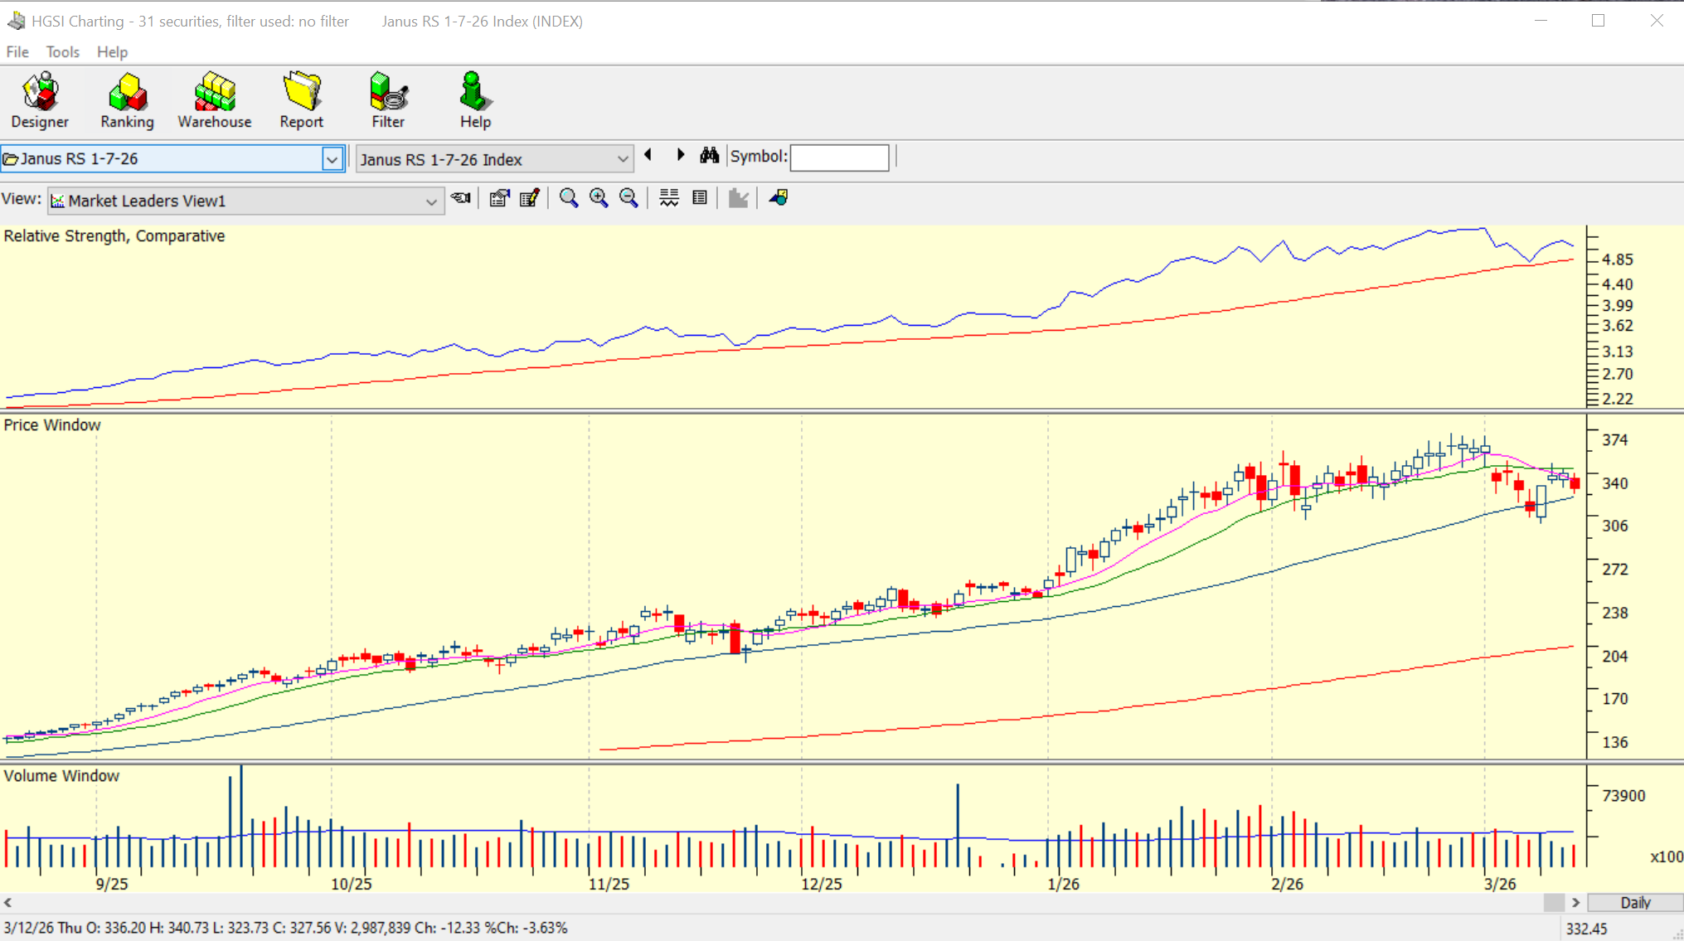Open the Tools menu
Viewport: 1684px width, 941px height.
pos(62,52)
